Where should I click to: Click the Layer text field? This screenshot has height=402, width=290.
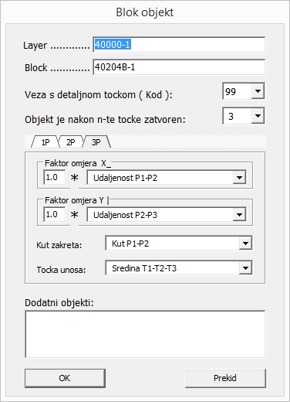[x=179, y=45]
